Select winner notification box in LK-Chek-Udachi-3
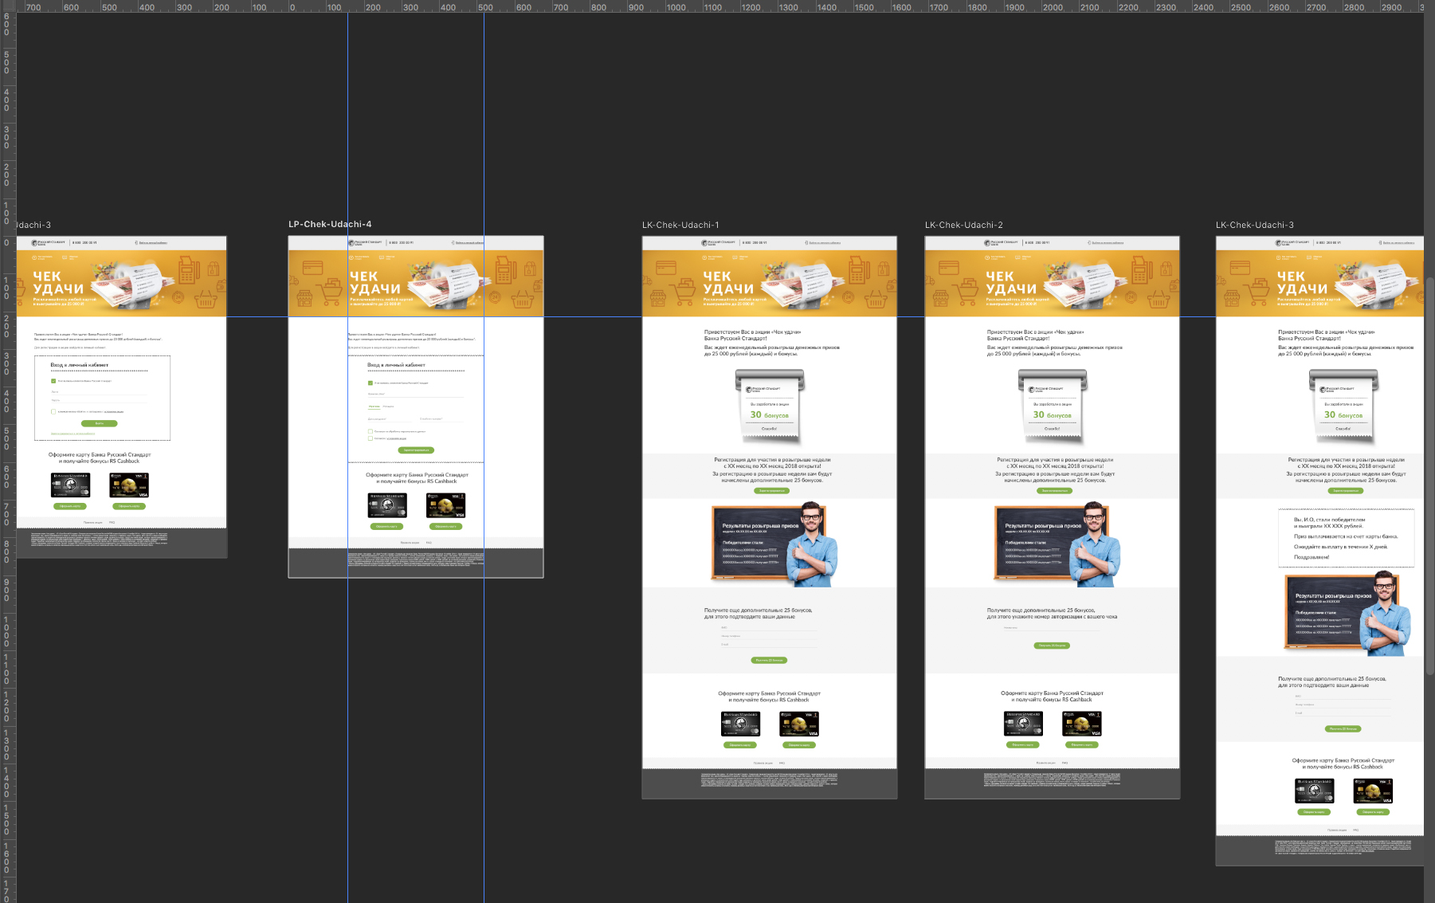 point(1347,538)
